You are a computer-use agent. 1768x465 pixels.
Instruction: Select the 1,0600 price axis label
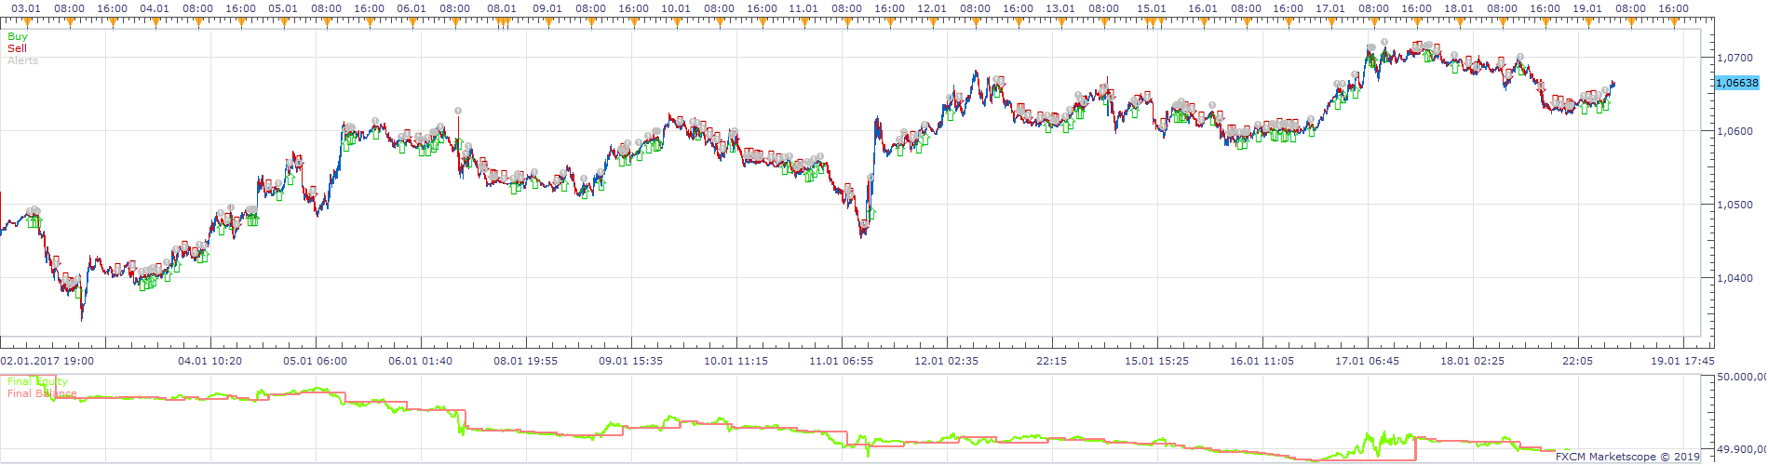pyautogui.click(x=1734, y=131)
